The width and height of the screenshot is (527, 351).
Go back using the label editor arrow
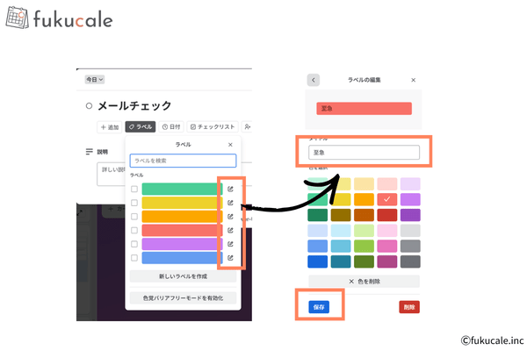tap(314, 80)
